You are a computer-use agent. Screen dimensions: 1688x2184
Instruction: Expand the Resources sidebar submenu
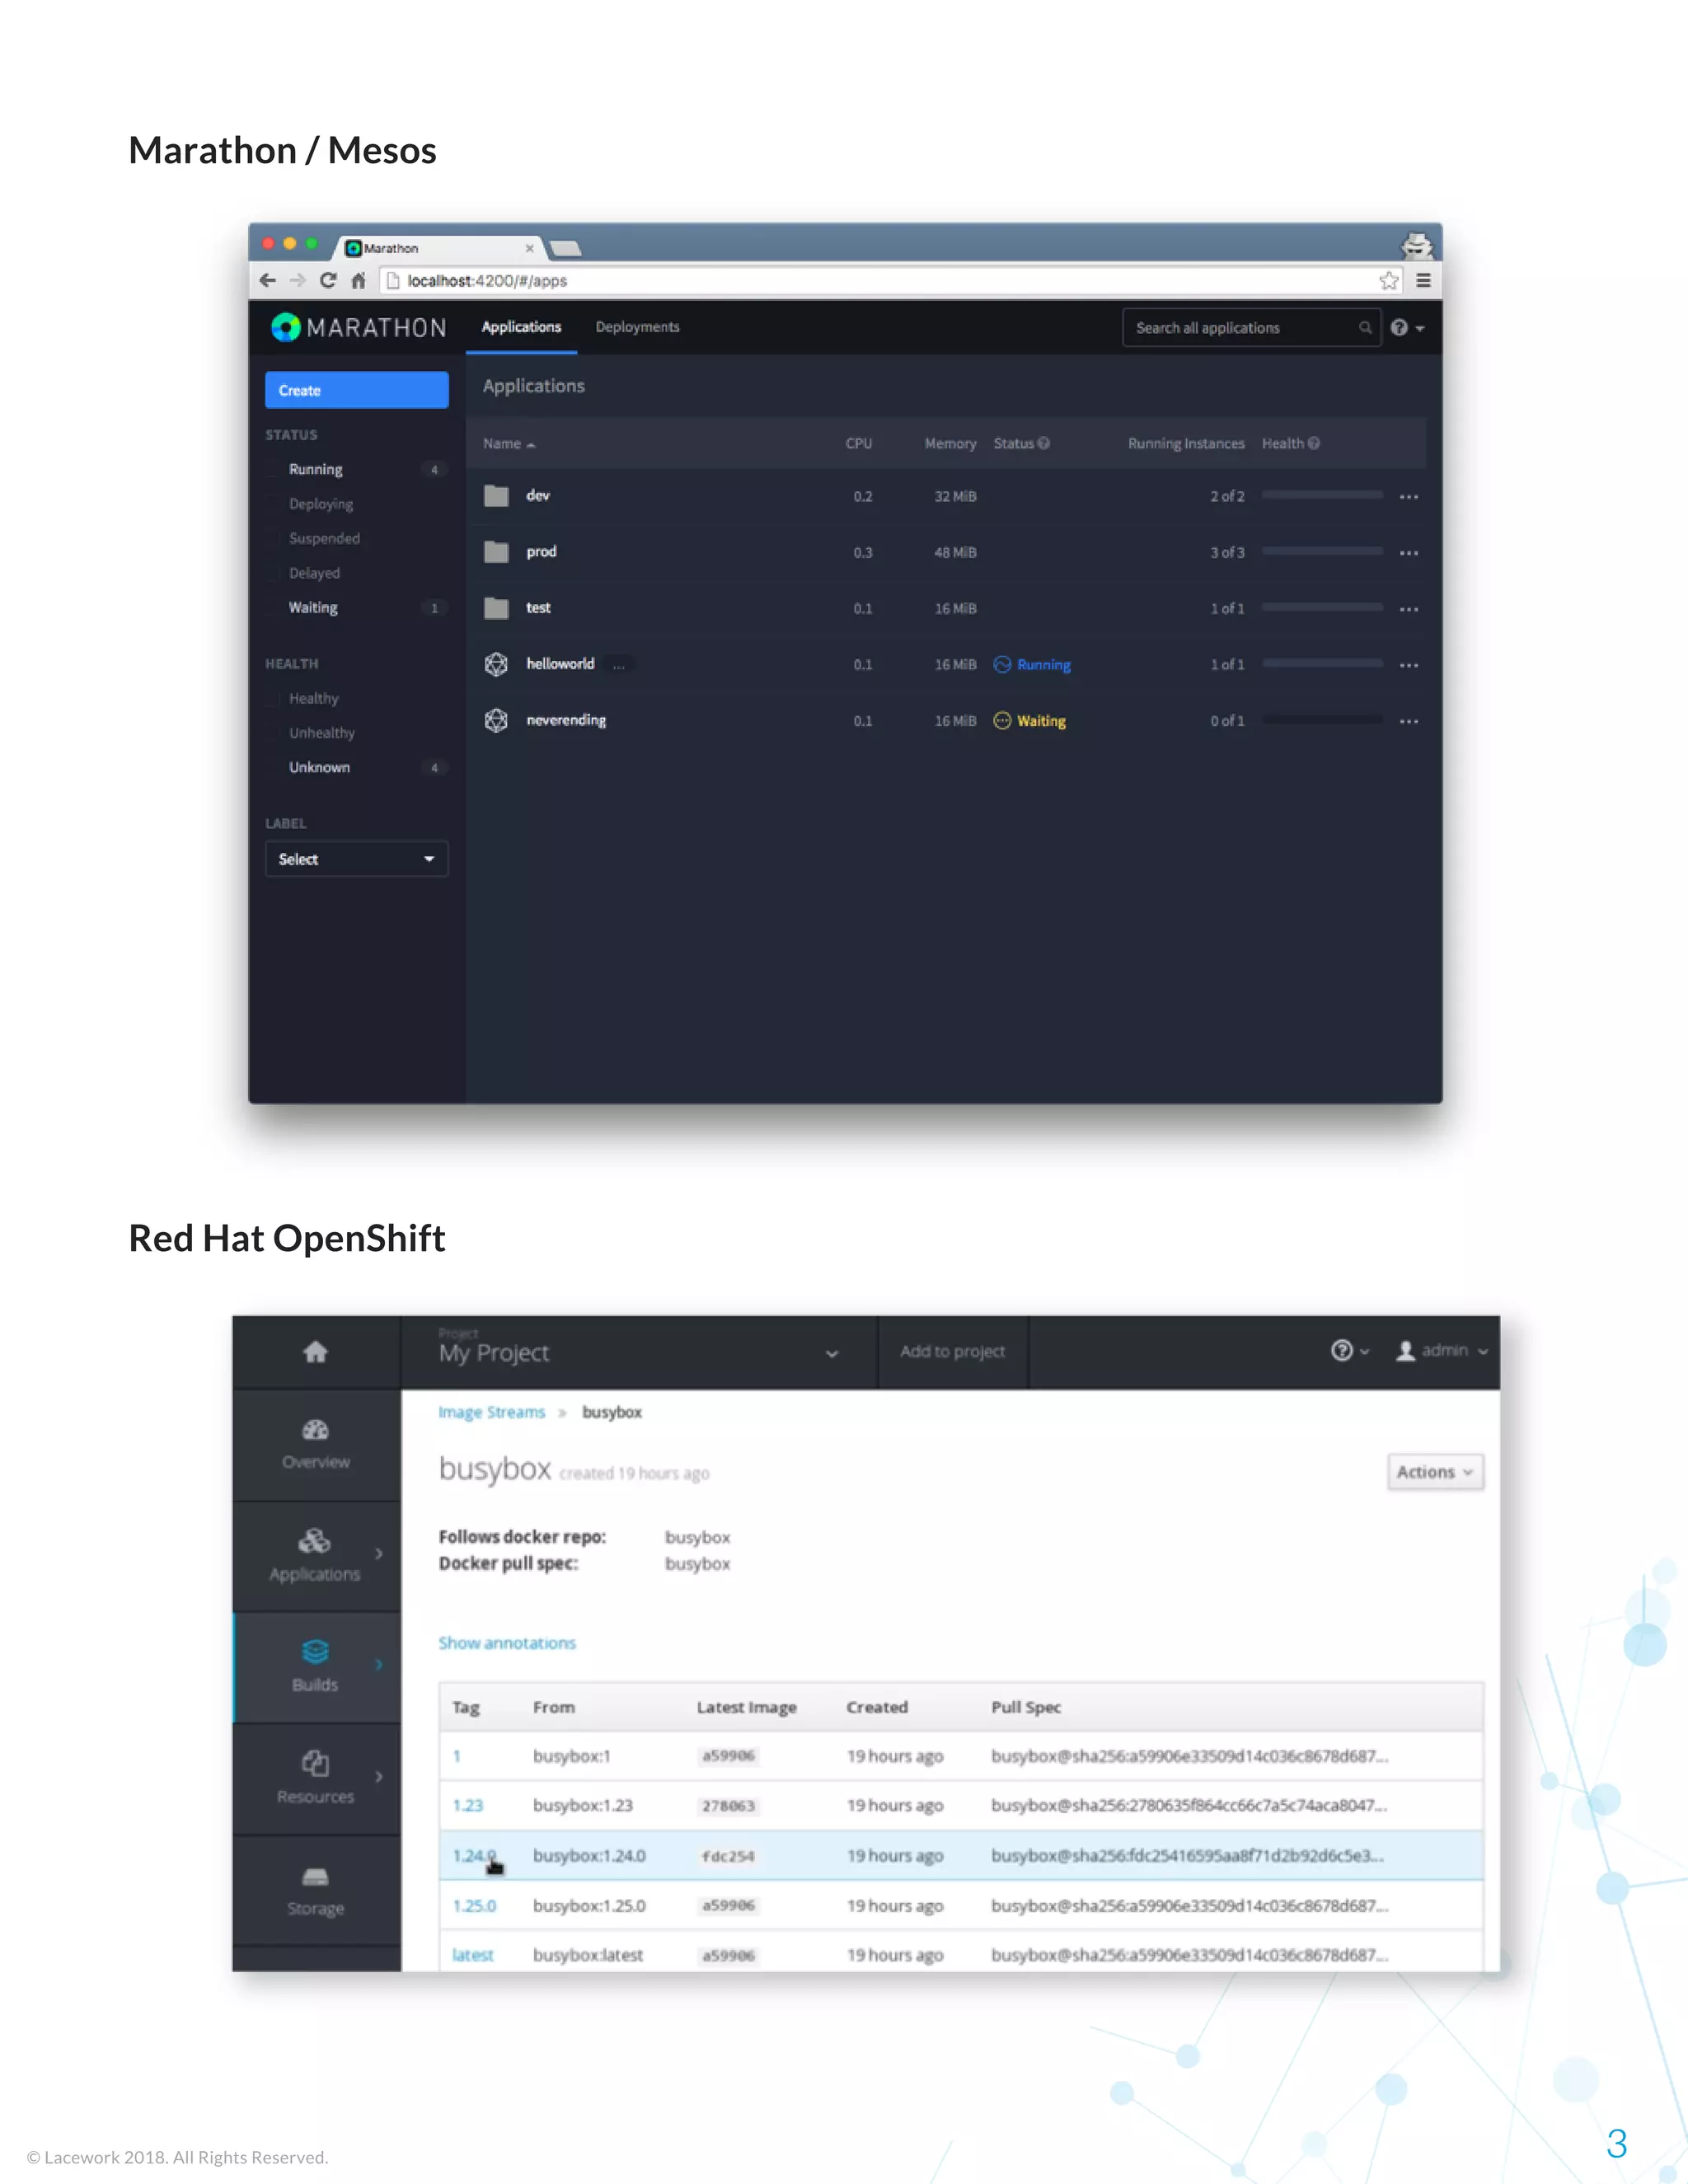tap(379, 1776)
